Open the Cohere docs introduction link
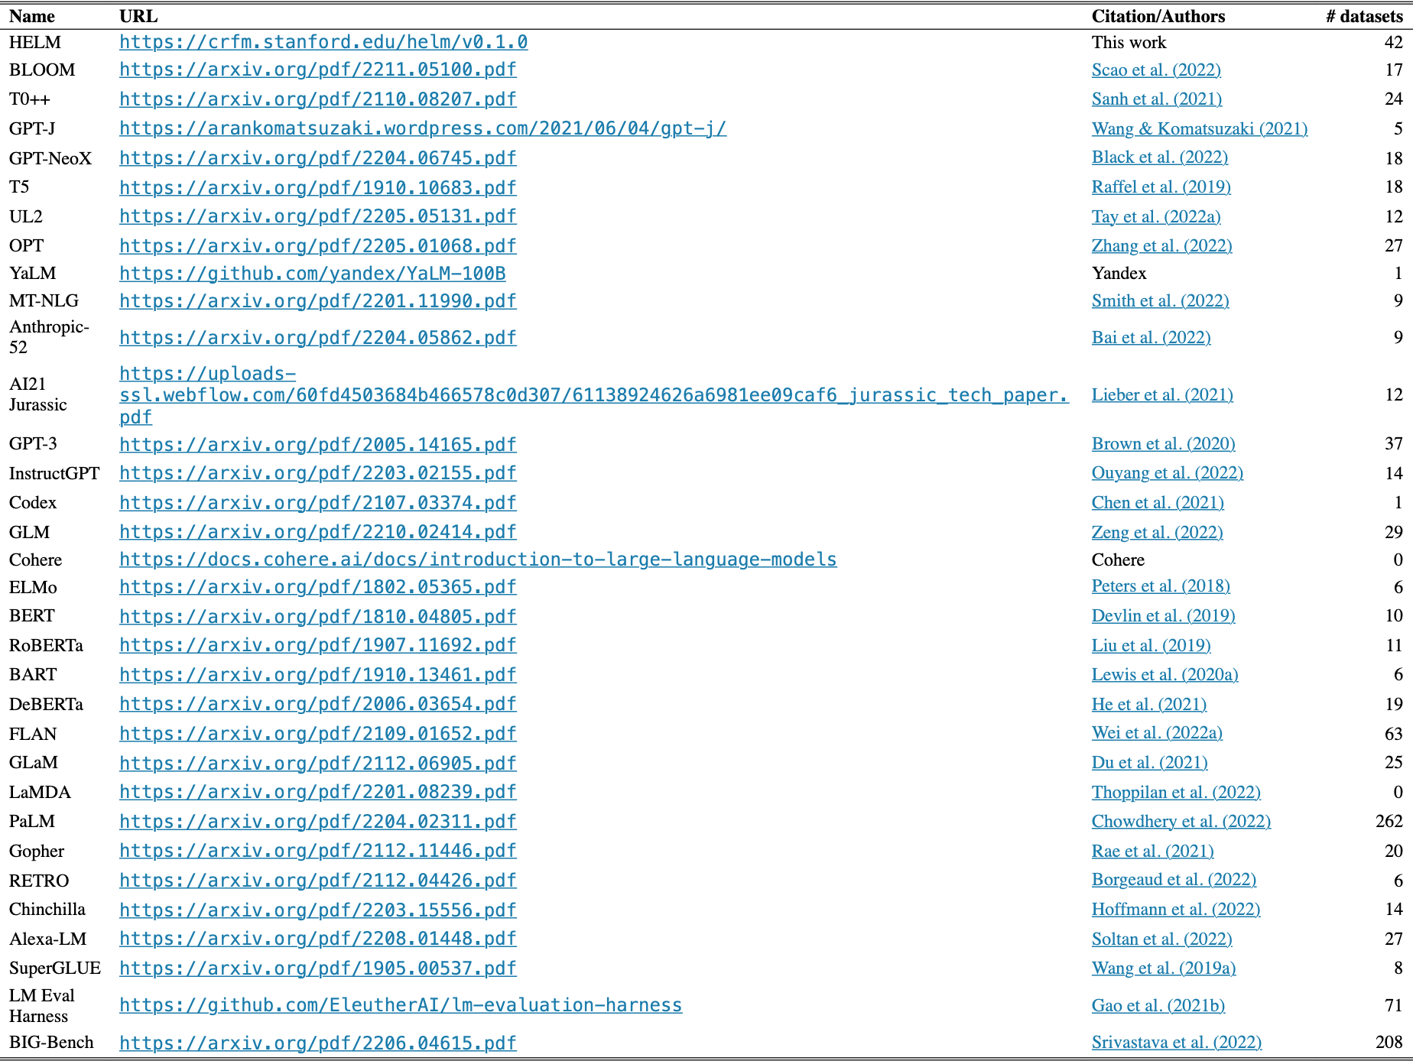The width and height of the screenshot is (1413, 1061). pos(478,560)
